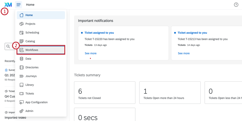
Task: Click the Workflows icon
Action: (x=21, y=50)
